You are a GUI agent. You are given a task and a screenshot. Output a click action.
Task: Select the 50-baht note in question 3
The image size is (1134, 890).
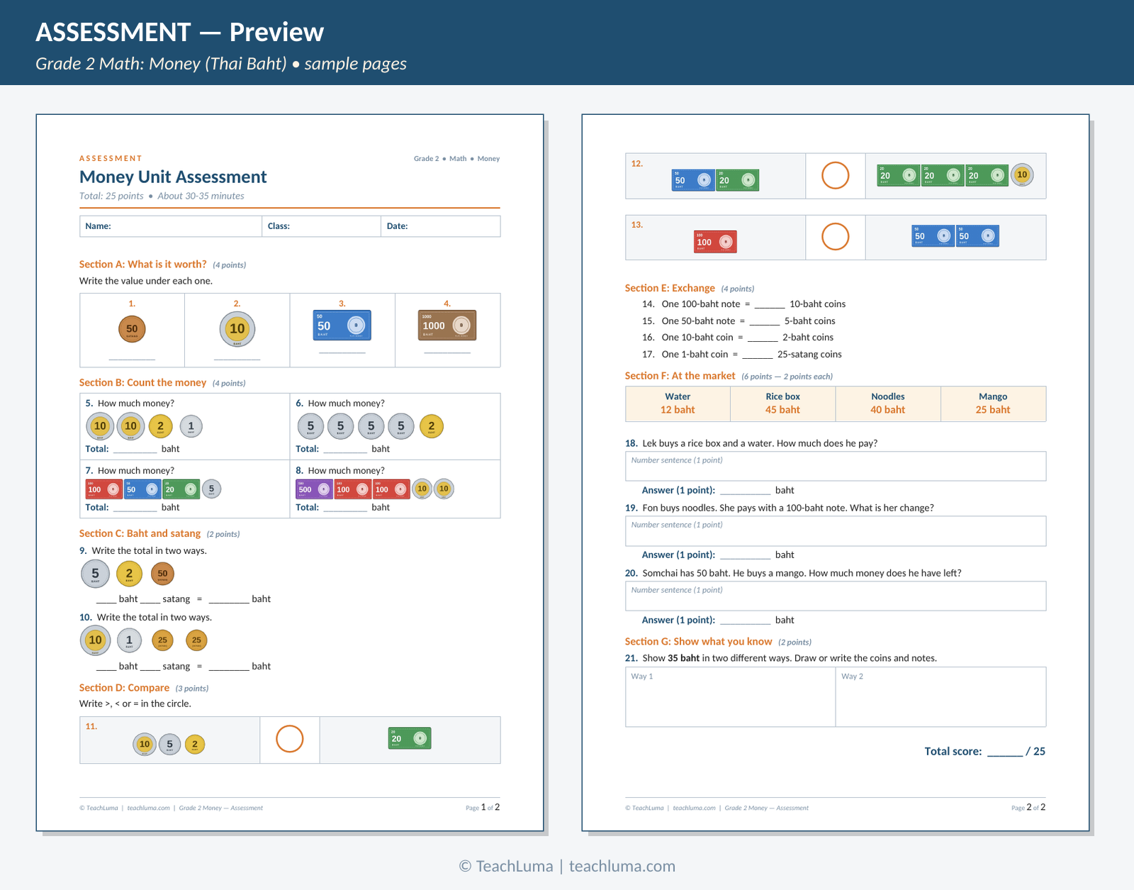pyautogui.click(x=342, y=326)
